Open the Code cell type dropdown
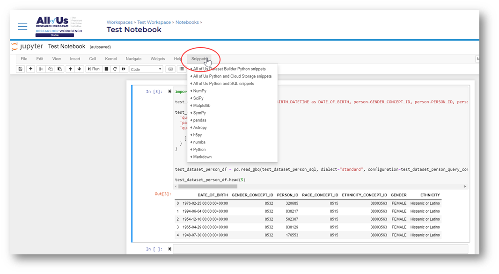The width and height of the screenshot is (499, 274). pos(146,69)
